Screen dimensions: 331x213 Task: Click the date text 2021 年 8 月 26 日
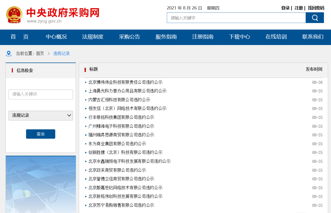(x=185, y=8)
